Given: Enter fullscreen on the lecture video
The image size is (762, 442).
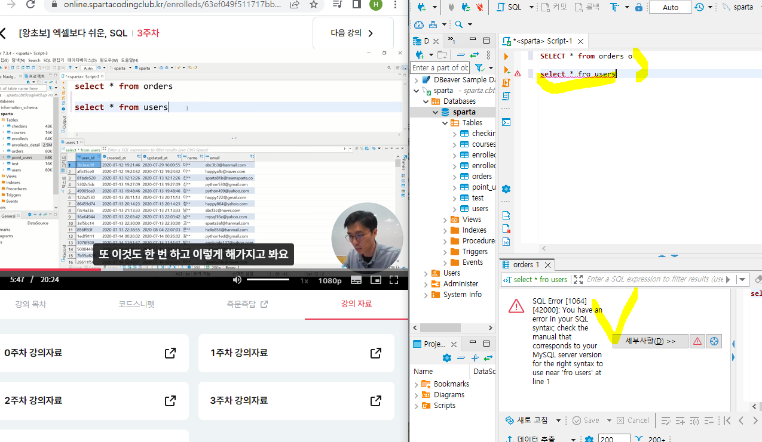Looking at the screenshot, I should (x=394, y=280).
